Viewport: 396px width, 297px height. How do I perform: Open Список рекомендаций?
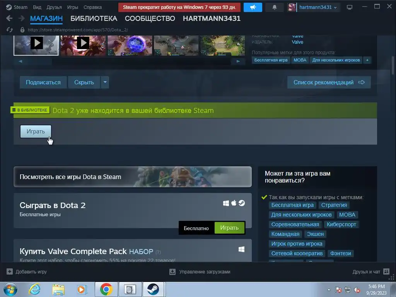point(329,82)
